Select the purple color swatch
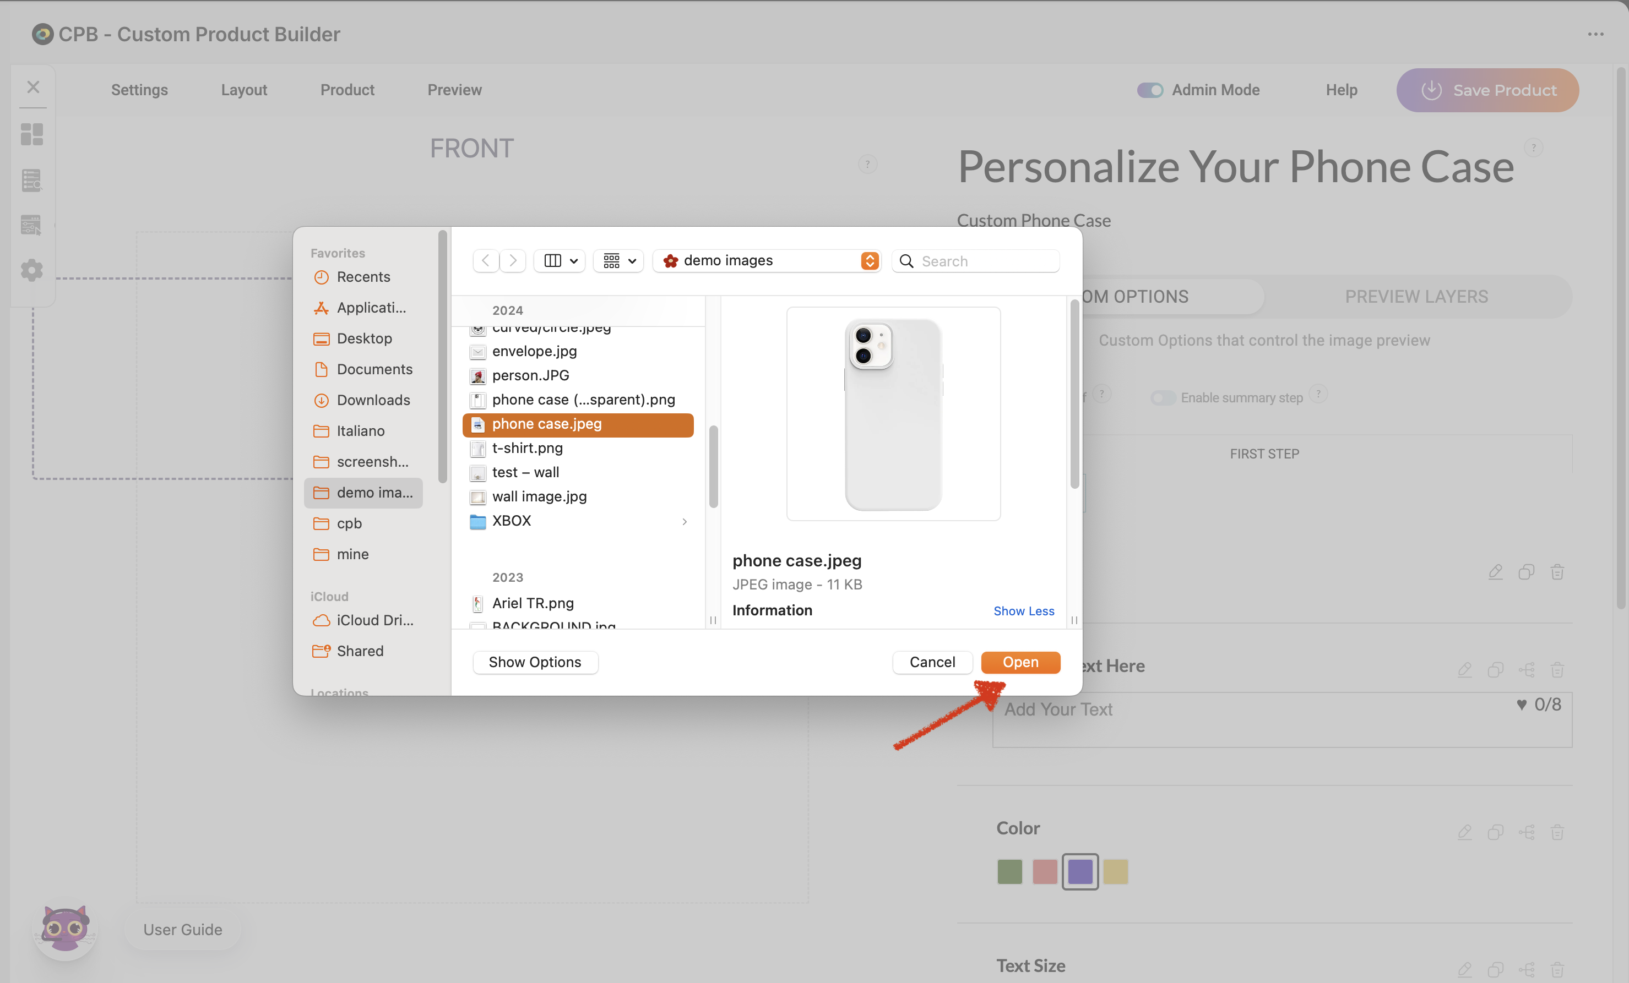1629x983 pixels. (x=1080, y=871)
